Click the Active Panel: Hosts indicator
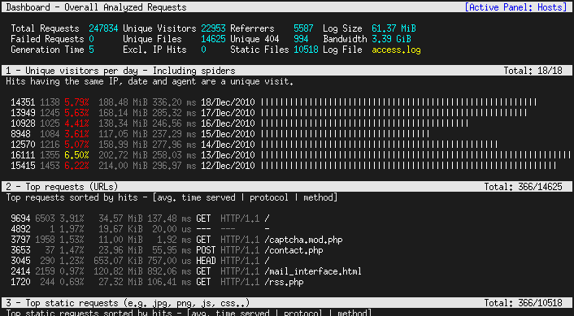Screen dimensions: 574x316 515,7
